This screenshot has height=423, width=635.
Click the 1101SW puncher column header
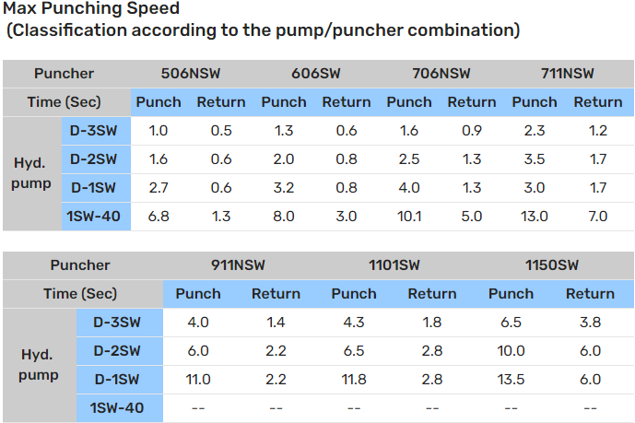coord(394,265)
